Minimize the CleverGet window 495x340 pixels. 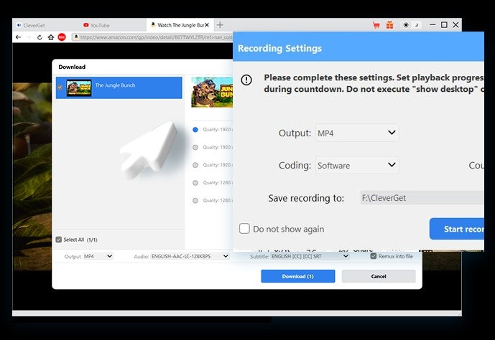point(432,24)
